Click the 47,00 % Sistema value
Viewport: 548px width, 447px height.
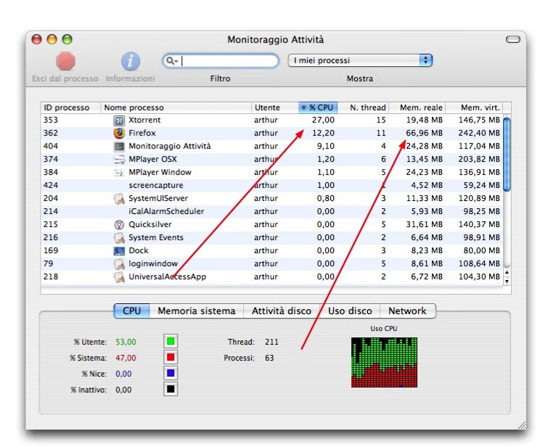[x=126, y=358]
